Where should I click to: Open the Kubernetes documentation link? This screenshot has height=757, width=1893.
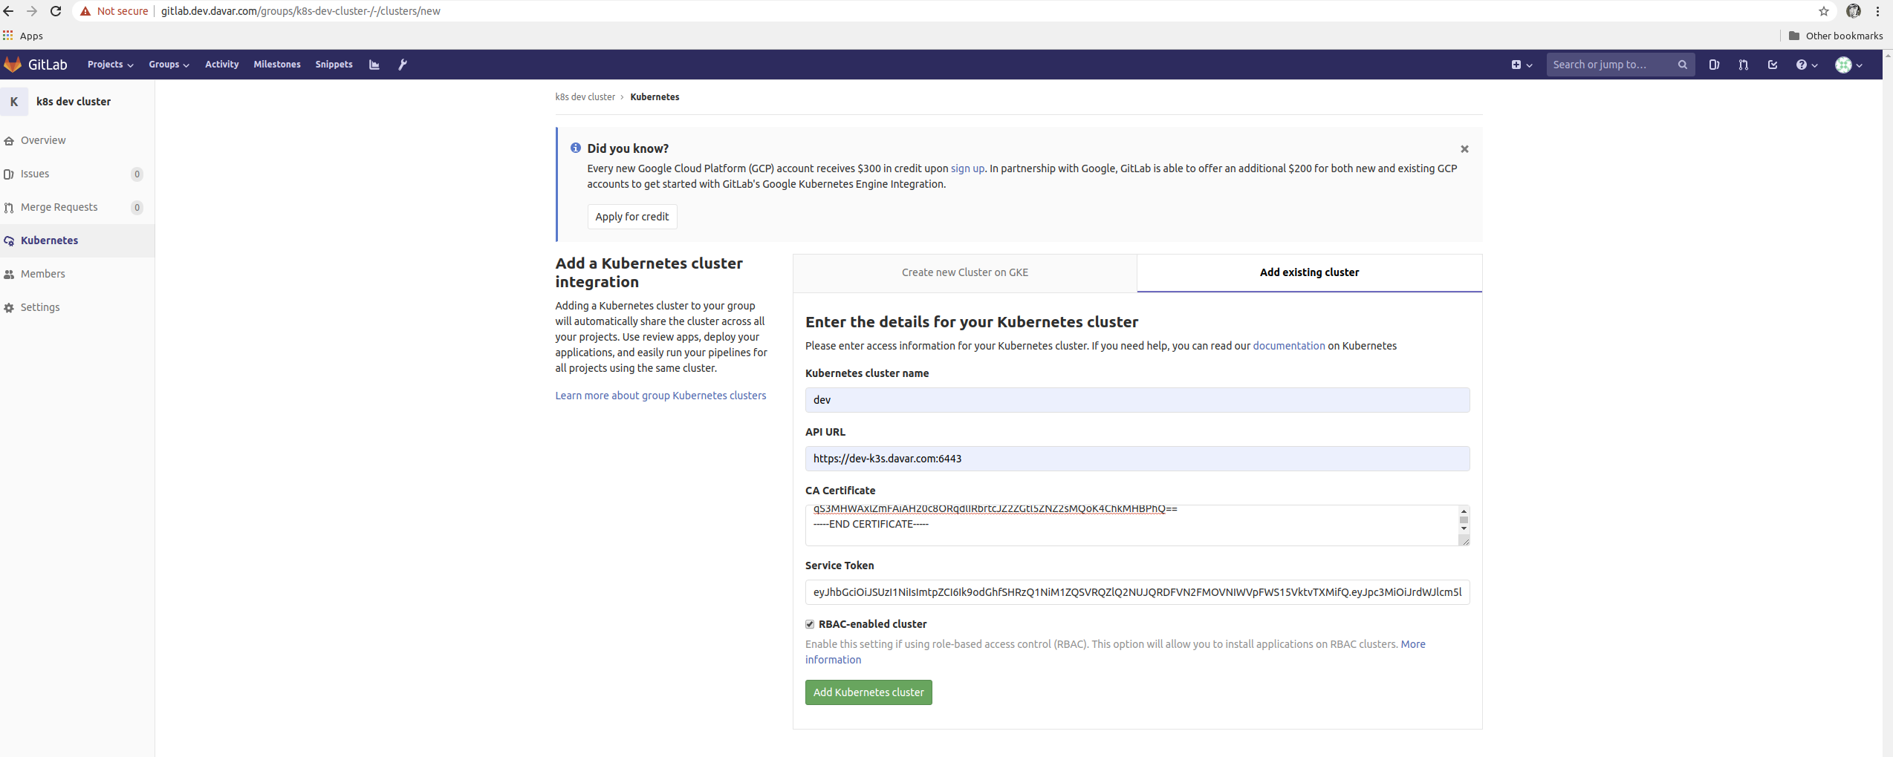pos(1288,346)
